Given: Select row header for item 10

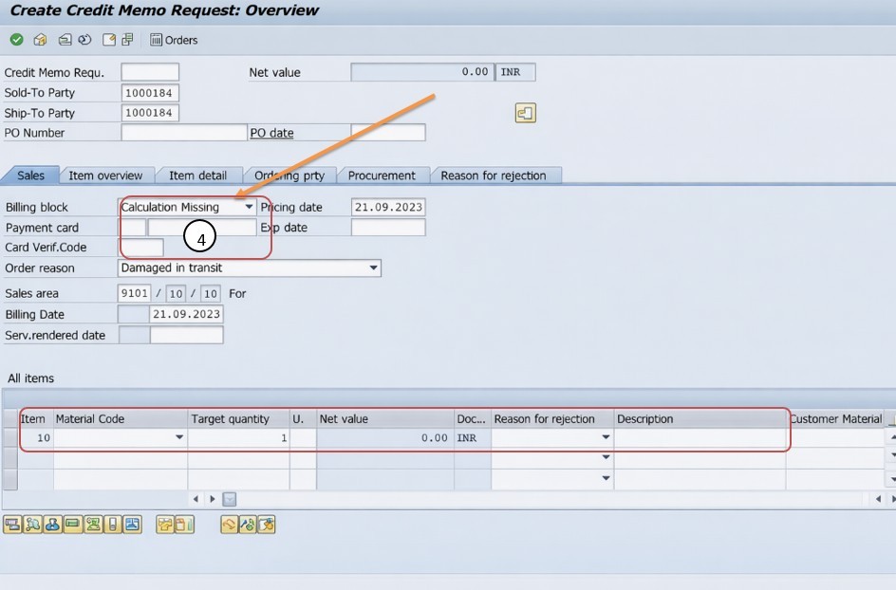Looking at the screenshot, I should click(x=10, y=438).
